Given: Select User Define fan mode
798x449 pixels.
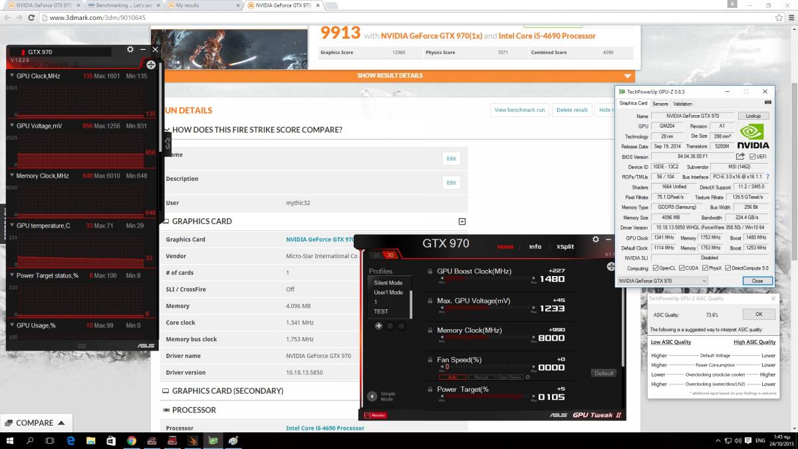Looking at the screenshot, I should point(510,377).
